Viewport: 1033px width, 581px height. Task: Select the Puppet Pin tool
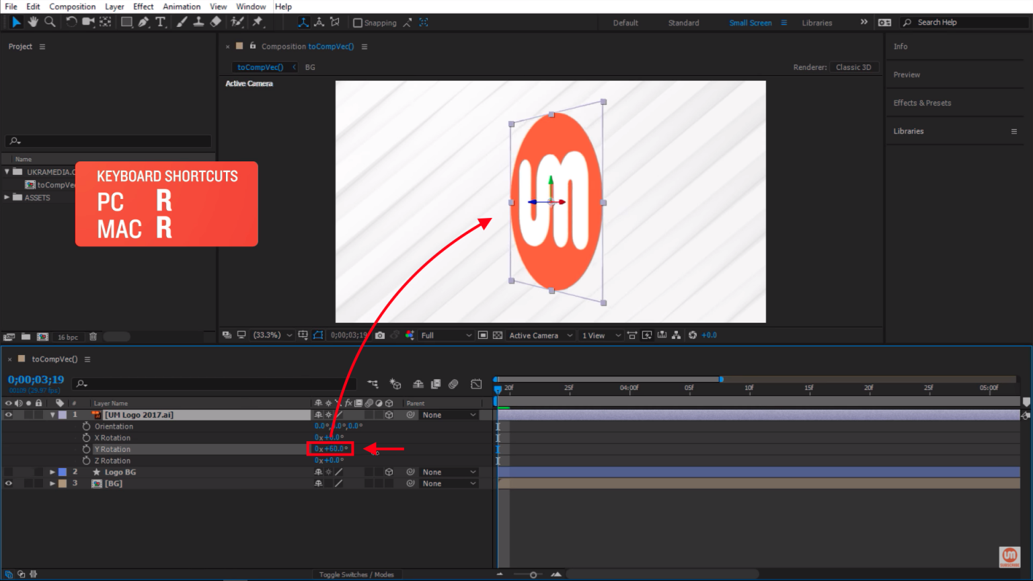tap(258, 22)
